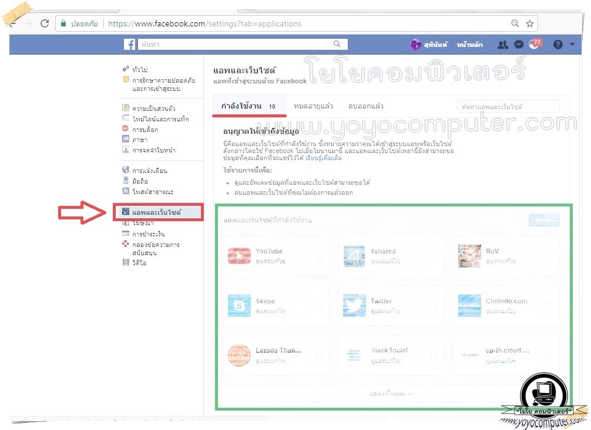Click the Facebook logo in header
The image size is (591, 430).
point(129,45)
